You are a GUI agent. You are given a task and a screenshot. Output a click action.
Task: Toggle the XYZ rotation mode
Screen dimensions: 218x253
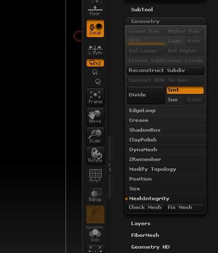[x=95, y=63]
